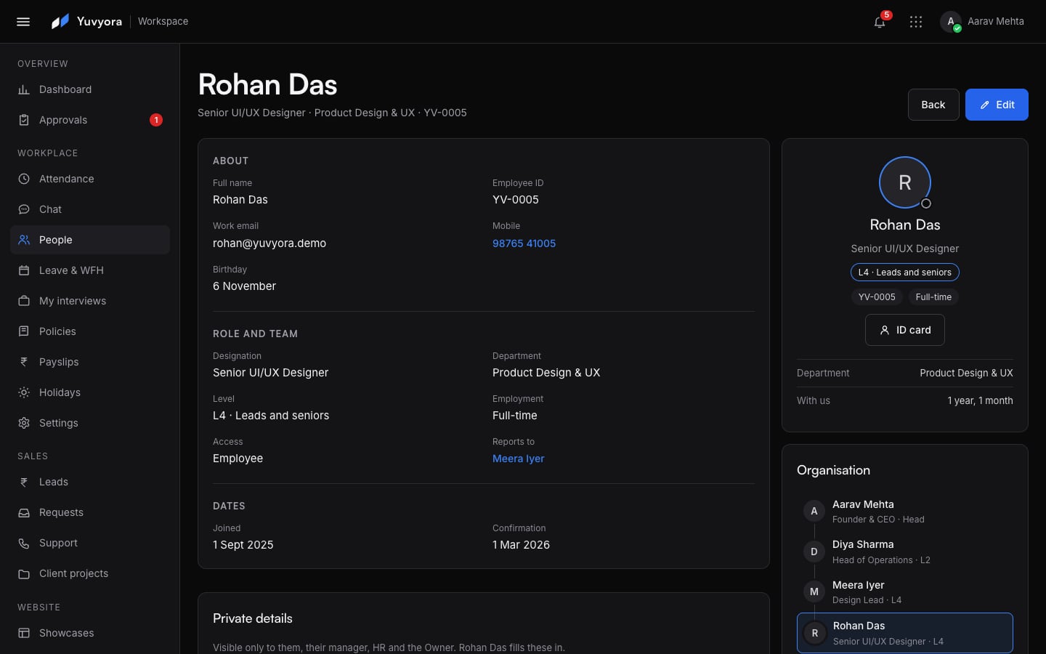1046x654 pixels.
Task: Click the Showcases layout icon
Action: tap(24, 633)
